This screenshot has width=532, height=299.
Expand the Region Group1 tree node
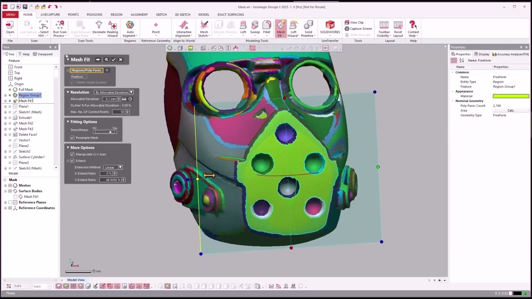(5, 96)
